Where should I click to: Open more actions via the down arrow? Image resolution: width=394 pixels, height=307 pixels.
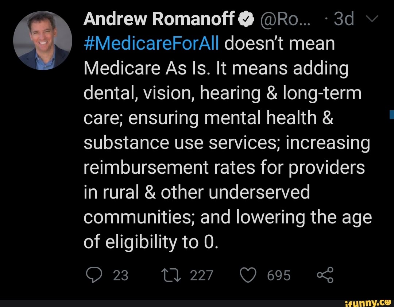coord(372,19)
